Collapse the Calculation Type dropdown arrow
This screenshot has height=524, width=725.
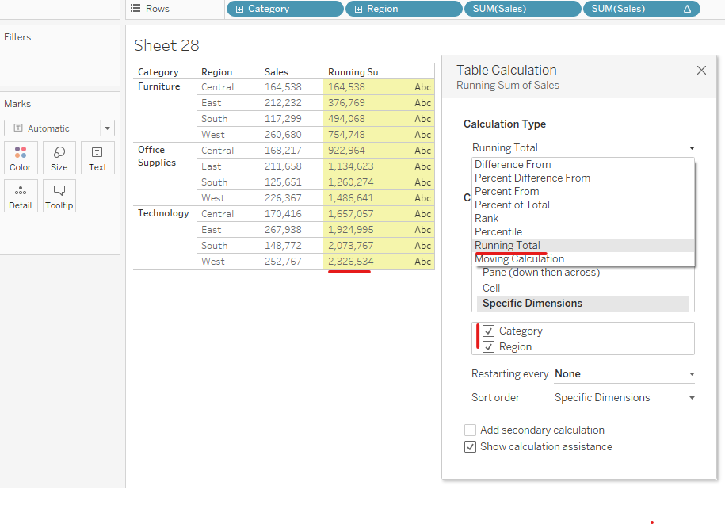tap(692, 148)
